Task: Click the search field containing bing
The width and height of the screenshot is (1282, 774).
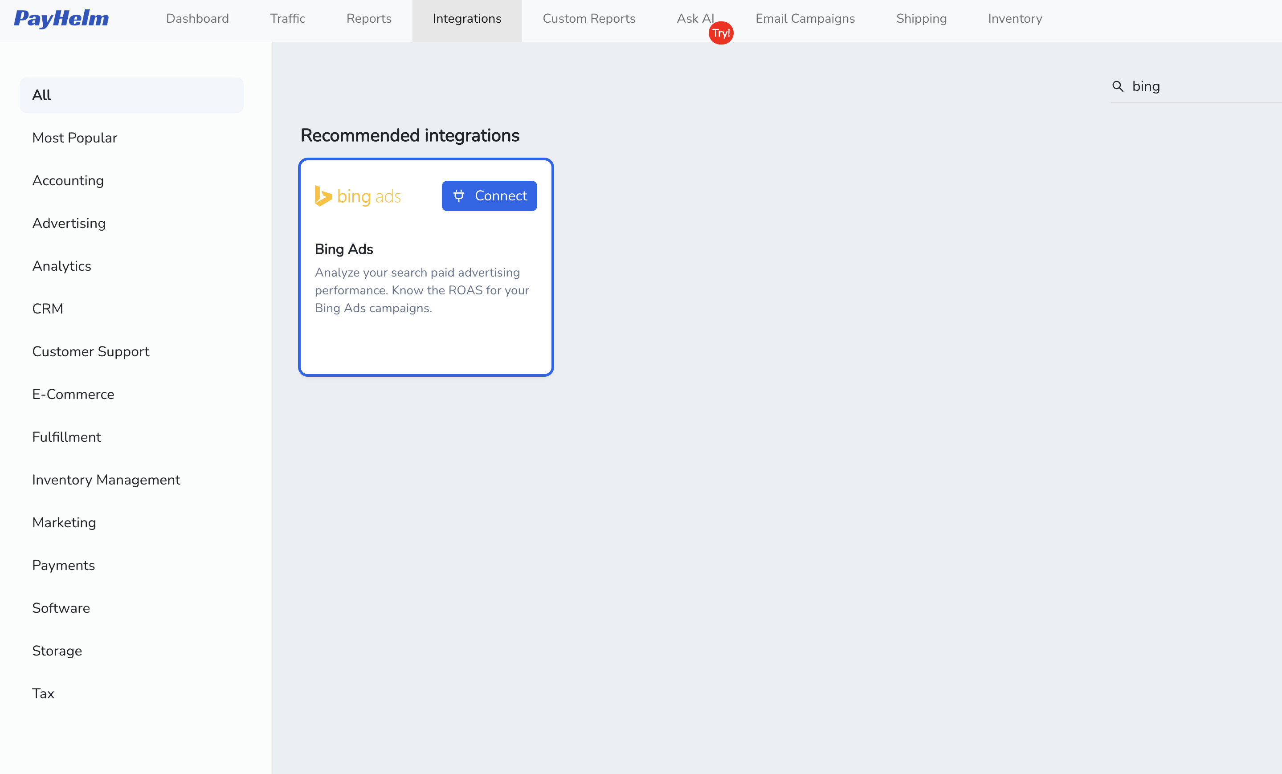Action: (1171, 86)
